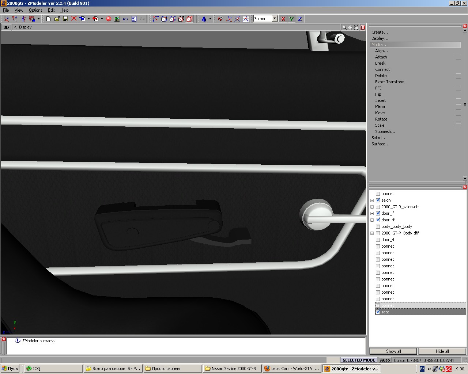The height and width of the screenshot is (374, 468).
Task: Click the red export arrow icon
Action: click(x=96, y=19)
